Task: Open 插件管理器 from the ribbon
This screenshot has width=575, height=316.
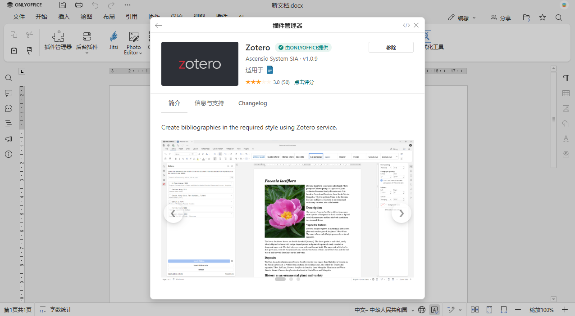Action: click(58, 41)
